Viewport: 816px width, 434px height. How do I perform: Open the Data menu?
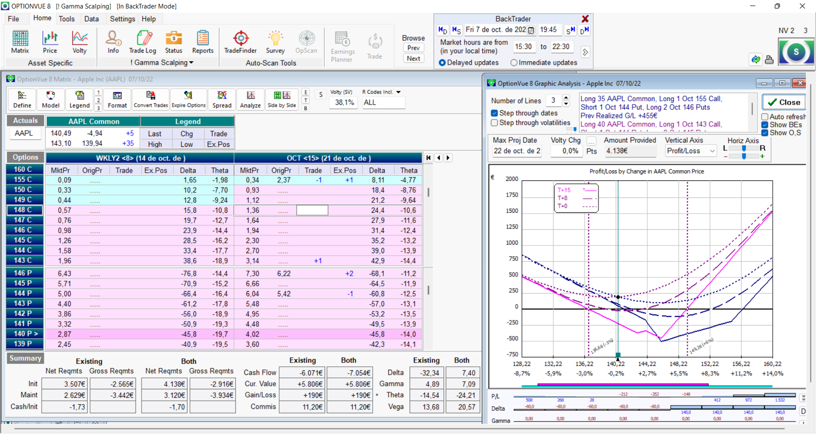click(x=91, y=19)
